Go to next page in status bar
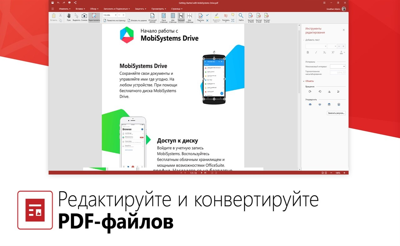400x246 pixels. [202, 173]
